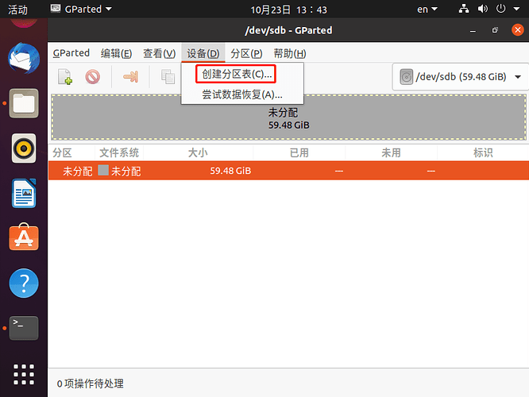Open the Terminal from the dock
The height and width of the screenshot is (397, 529).
tap(24, 326)
